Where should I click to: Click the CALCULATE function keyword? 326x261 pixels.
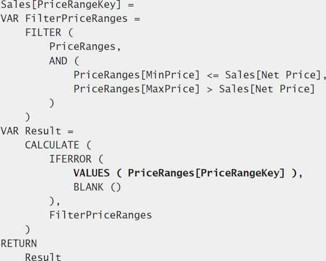tap(52, 145)
